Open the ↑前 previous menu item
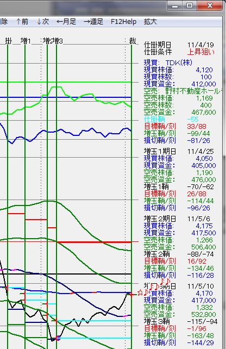Viewport: 226px width, 349px height. coord(22,22)
